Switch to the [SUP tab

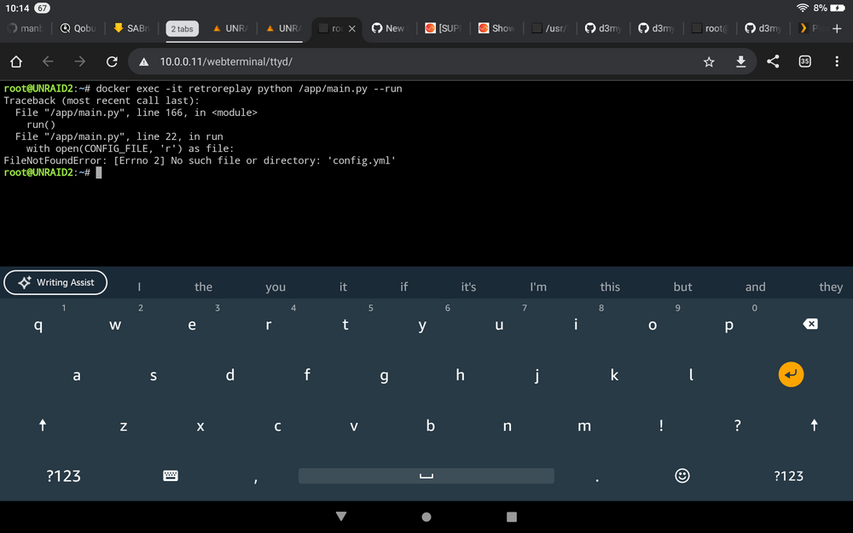point(442,28)
